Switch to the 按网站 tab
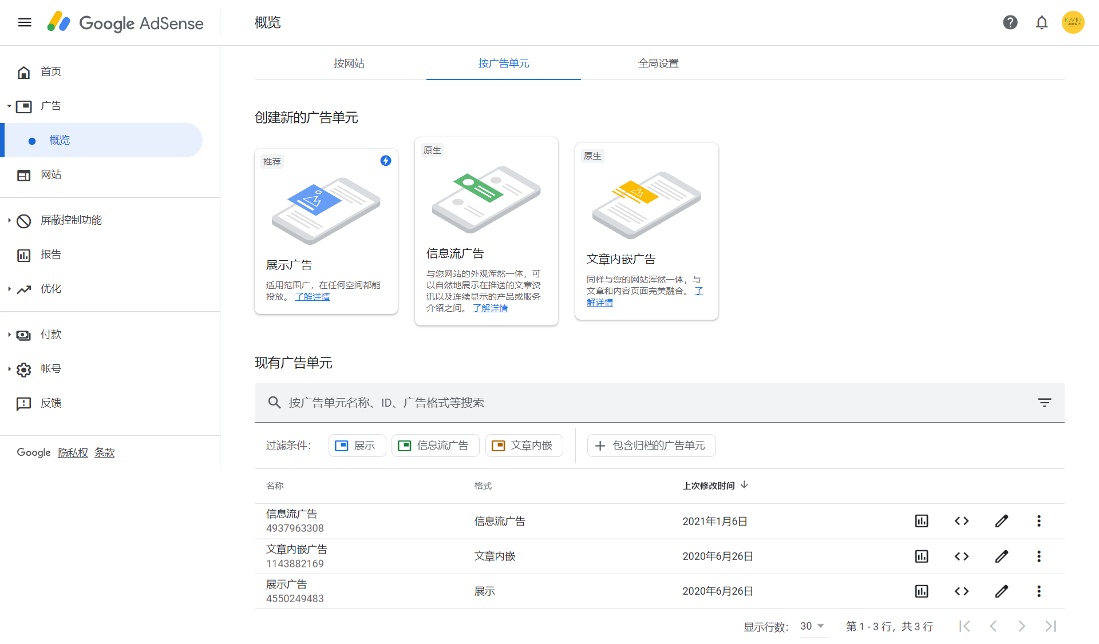The height and width of the screenshot is (644, 1099). (350, 63)
